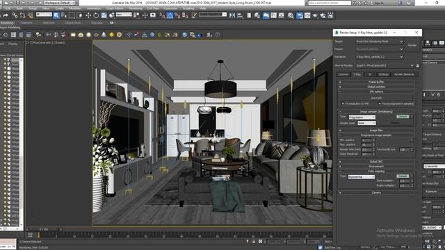
Task: Open the Renderer dropdown in Render Setup
Action: tap(380, 57)
